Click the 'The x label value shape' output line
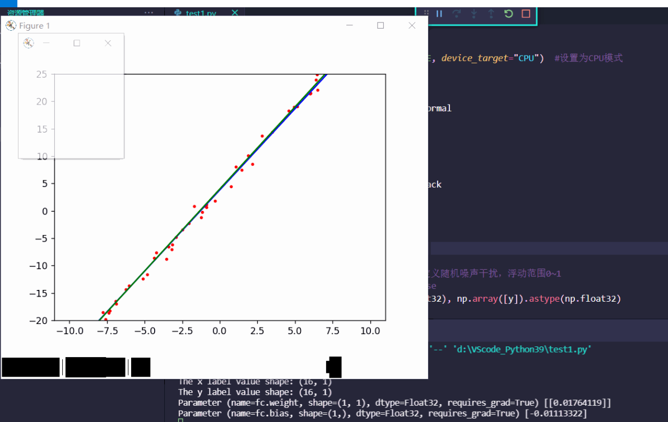Viewport: 668px width, 422px height. (x=255, y=382)
